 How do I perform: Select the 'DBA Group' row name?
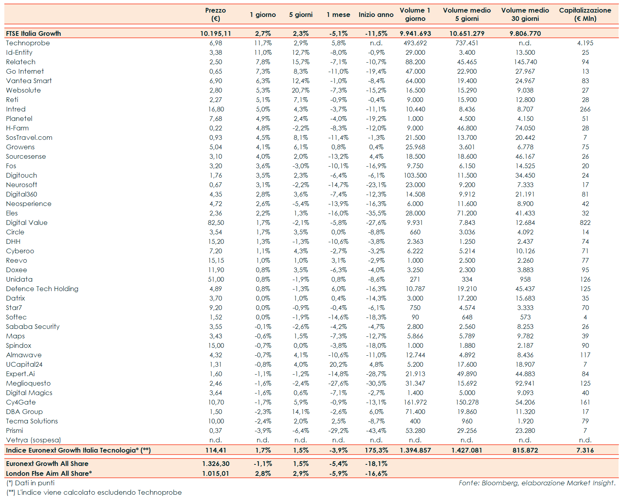coord(24,412)
